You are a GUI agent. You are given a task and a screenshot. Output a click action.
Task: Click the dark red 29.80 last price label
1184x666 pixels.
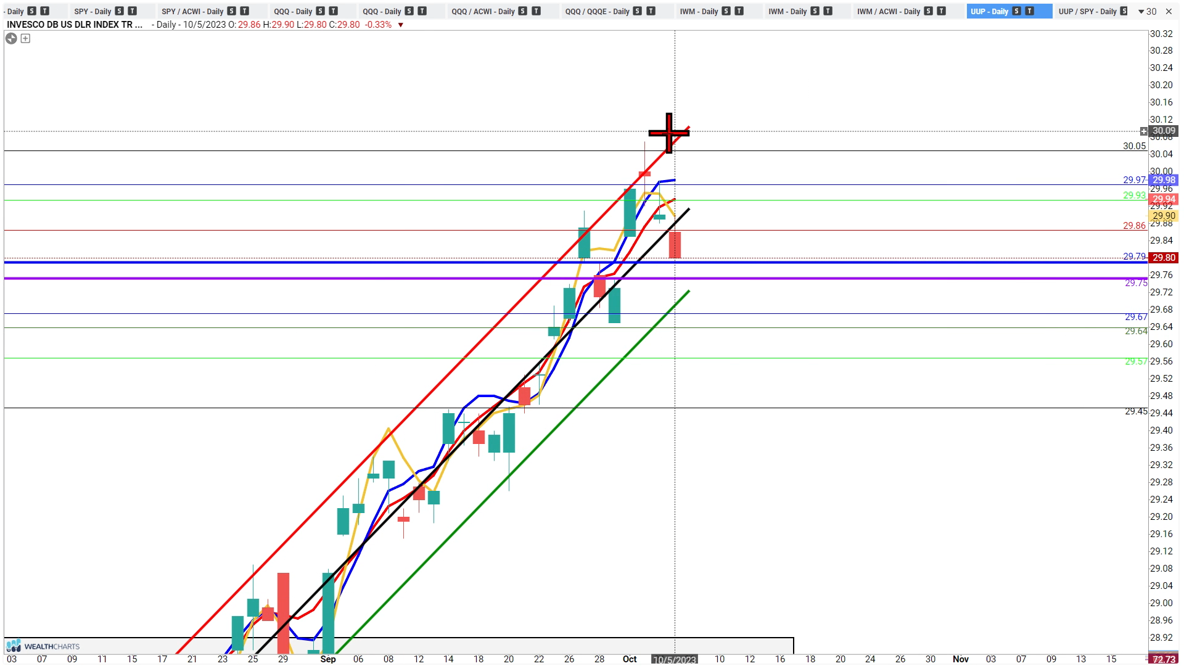pos(1164,258)
